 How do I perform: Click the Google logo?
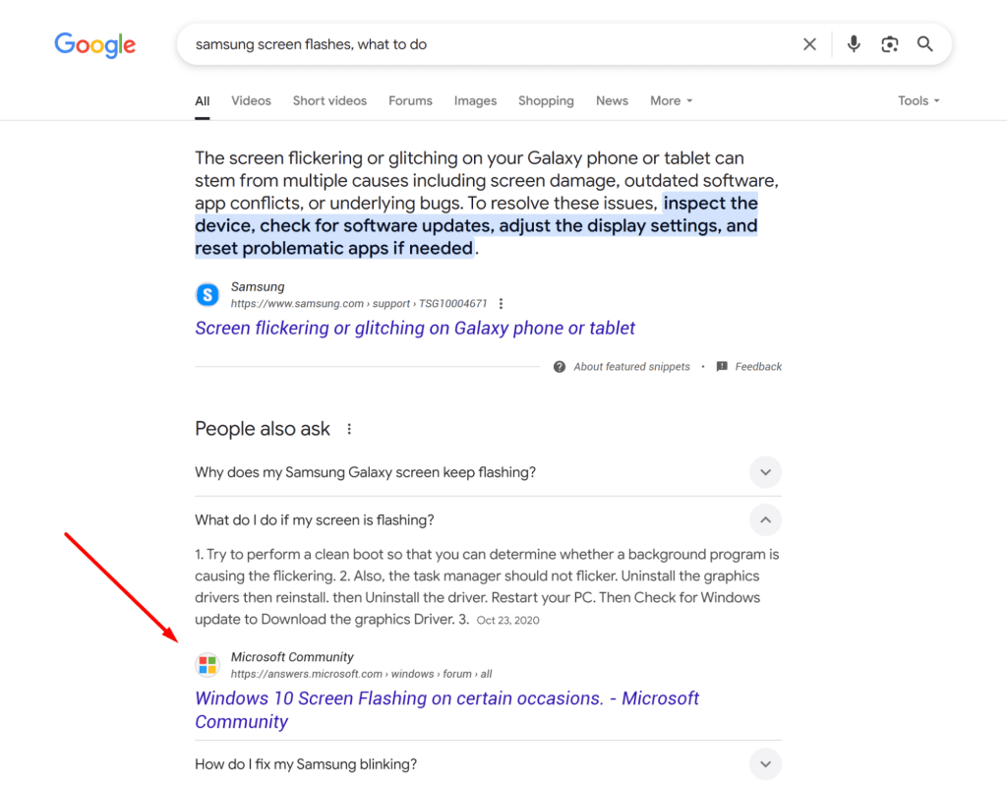(95, 44)
